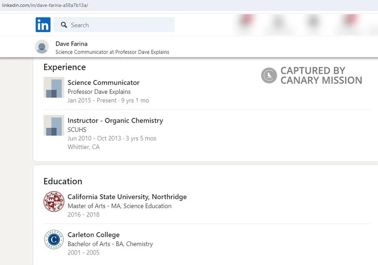This screenshot has height=265, width=378.
Task: Open the Professor Dave Explains company logo
Action: pyautogui.click(x=53, y=87)
